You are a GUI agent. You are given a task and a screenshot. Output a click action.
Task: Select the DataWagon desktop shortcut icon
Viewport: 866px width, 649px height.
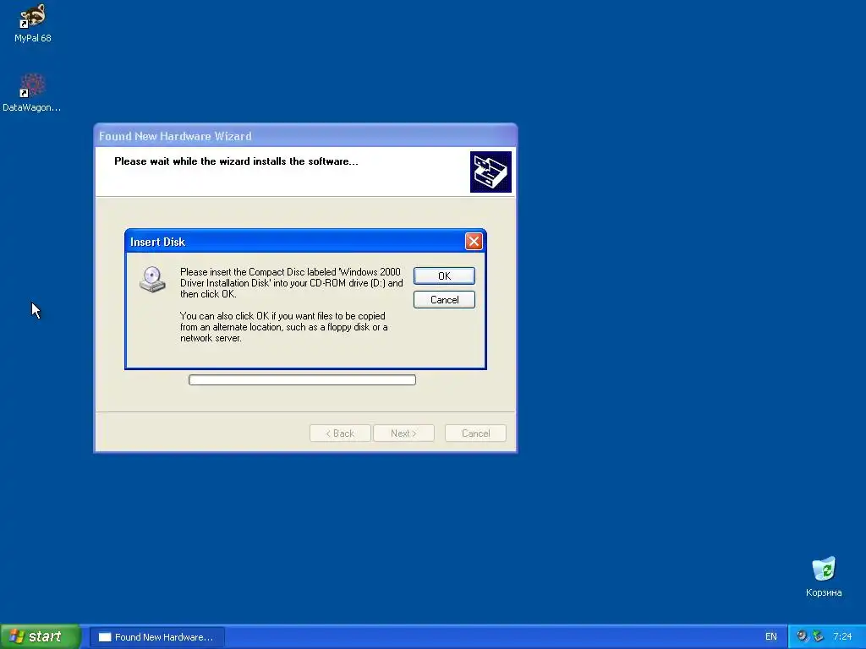tap(32, 92)
